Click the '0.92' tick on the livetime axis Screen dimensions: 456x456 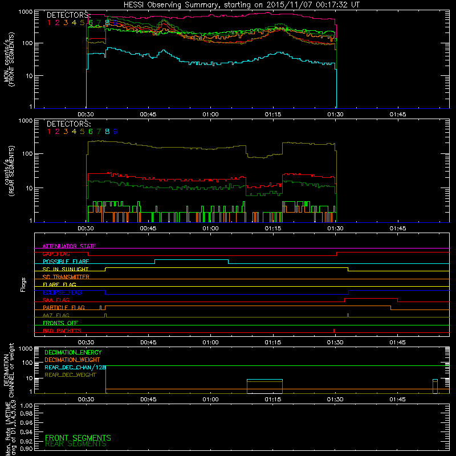coord(26,441)
